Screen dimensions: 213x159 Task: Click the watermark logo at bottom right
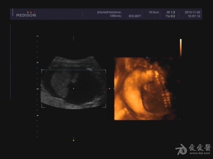point(182,150)
